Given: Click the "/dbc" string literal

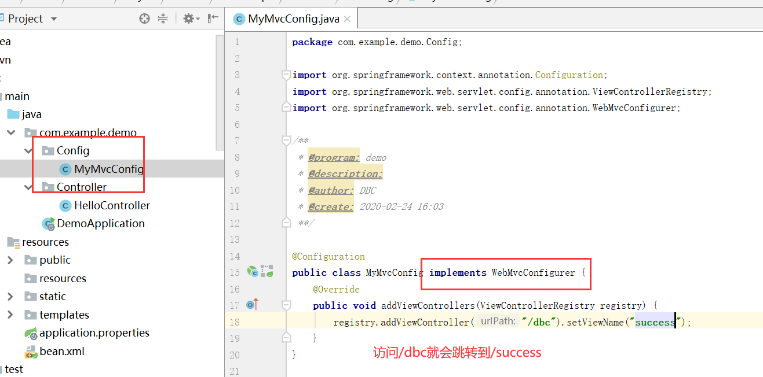Looking at the screenshot, I should tap(539, 322).
